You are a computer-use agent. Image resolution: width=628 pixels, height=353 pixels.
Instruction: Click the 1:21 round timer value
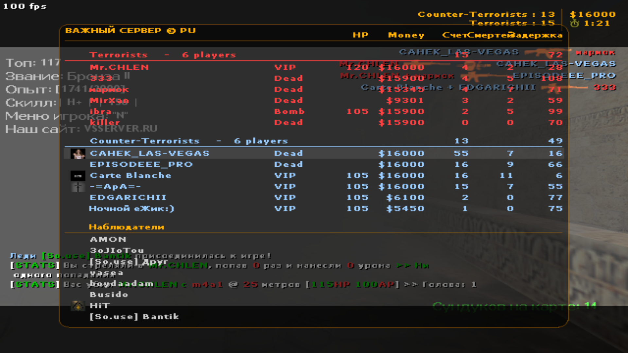click(597, 24)
